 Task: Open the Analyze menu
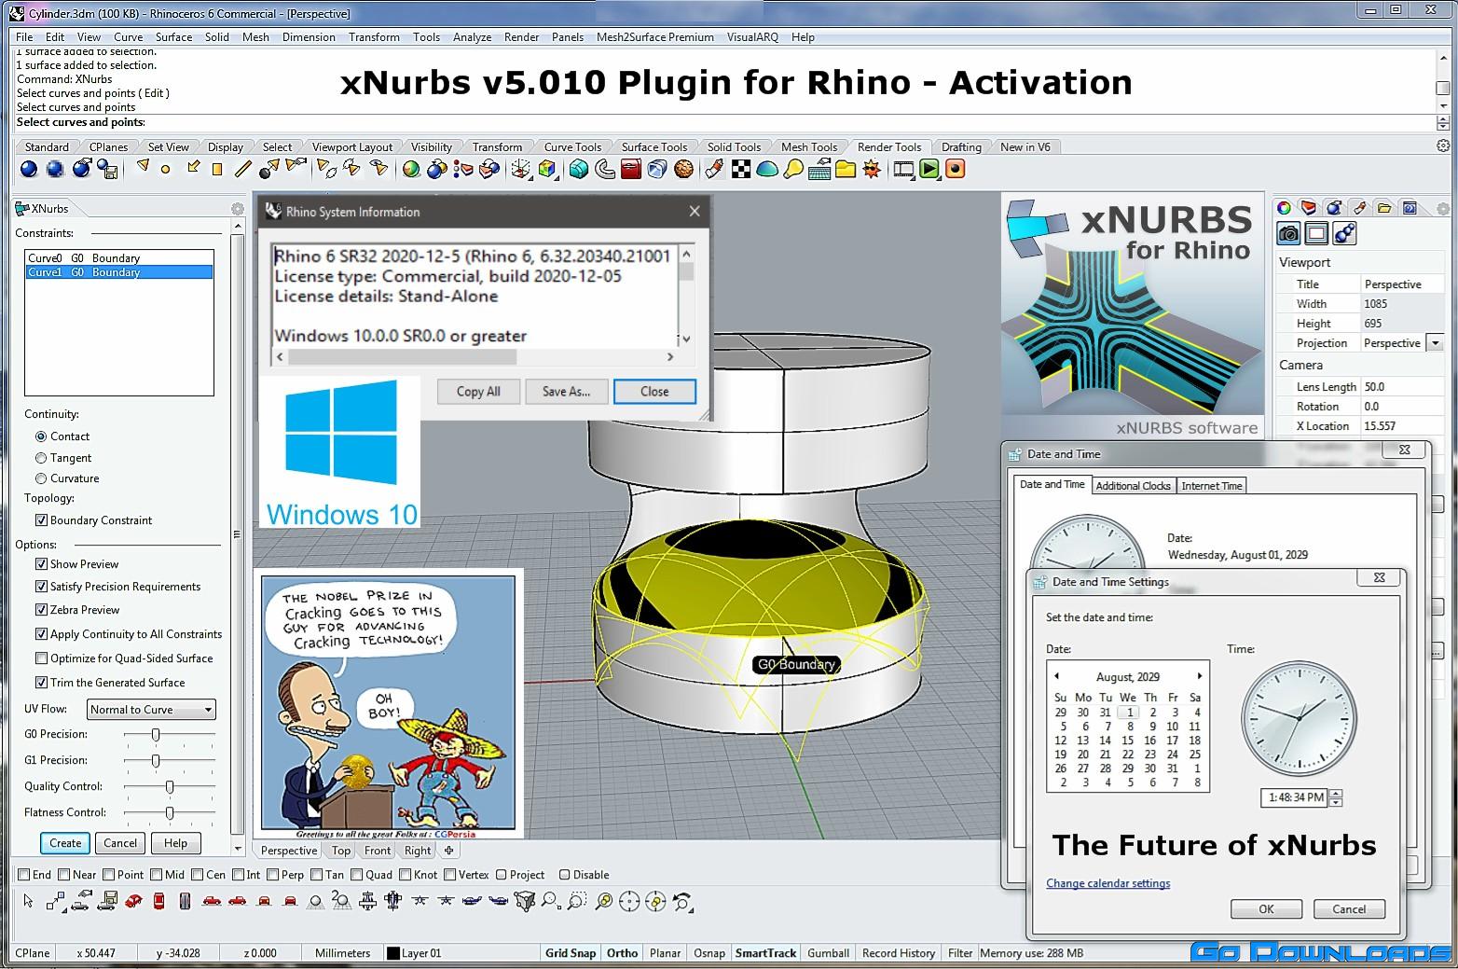472,36
